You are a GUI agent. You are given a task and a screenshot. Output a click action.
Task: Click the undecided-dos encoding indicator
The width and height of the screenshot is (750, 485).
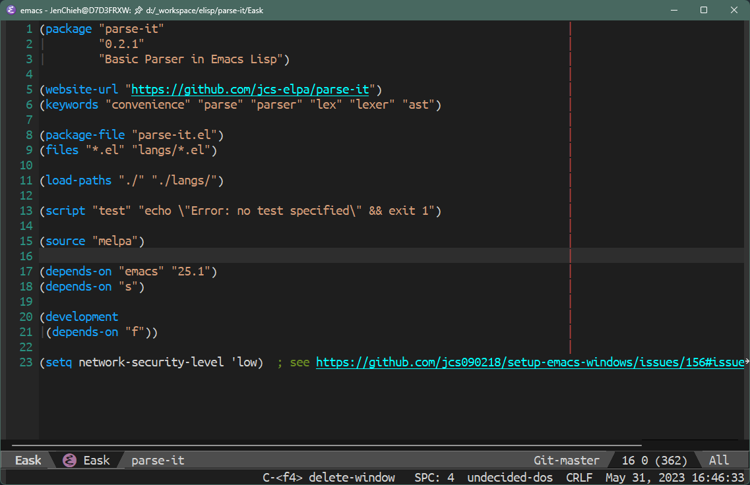pyautogui.click(x=510, y=477)
